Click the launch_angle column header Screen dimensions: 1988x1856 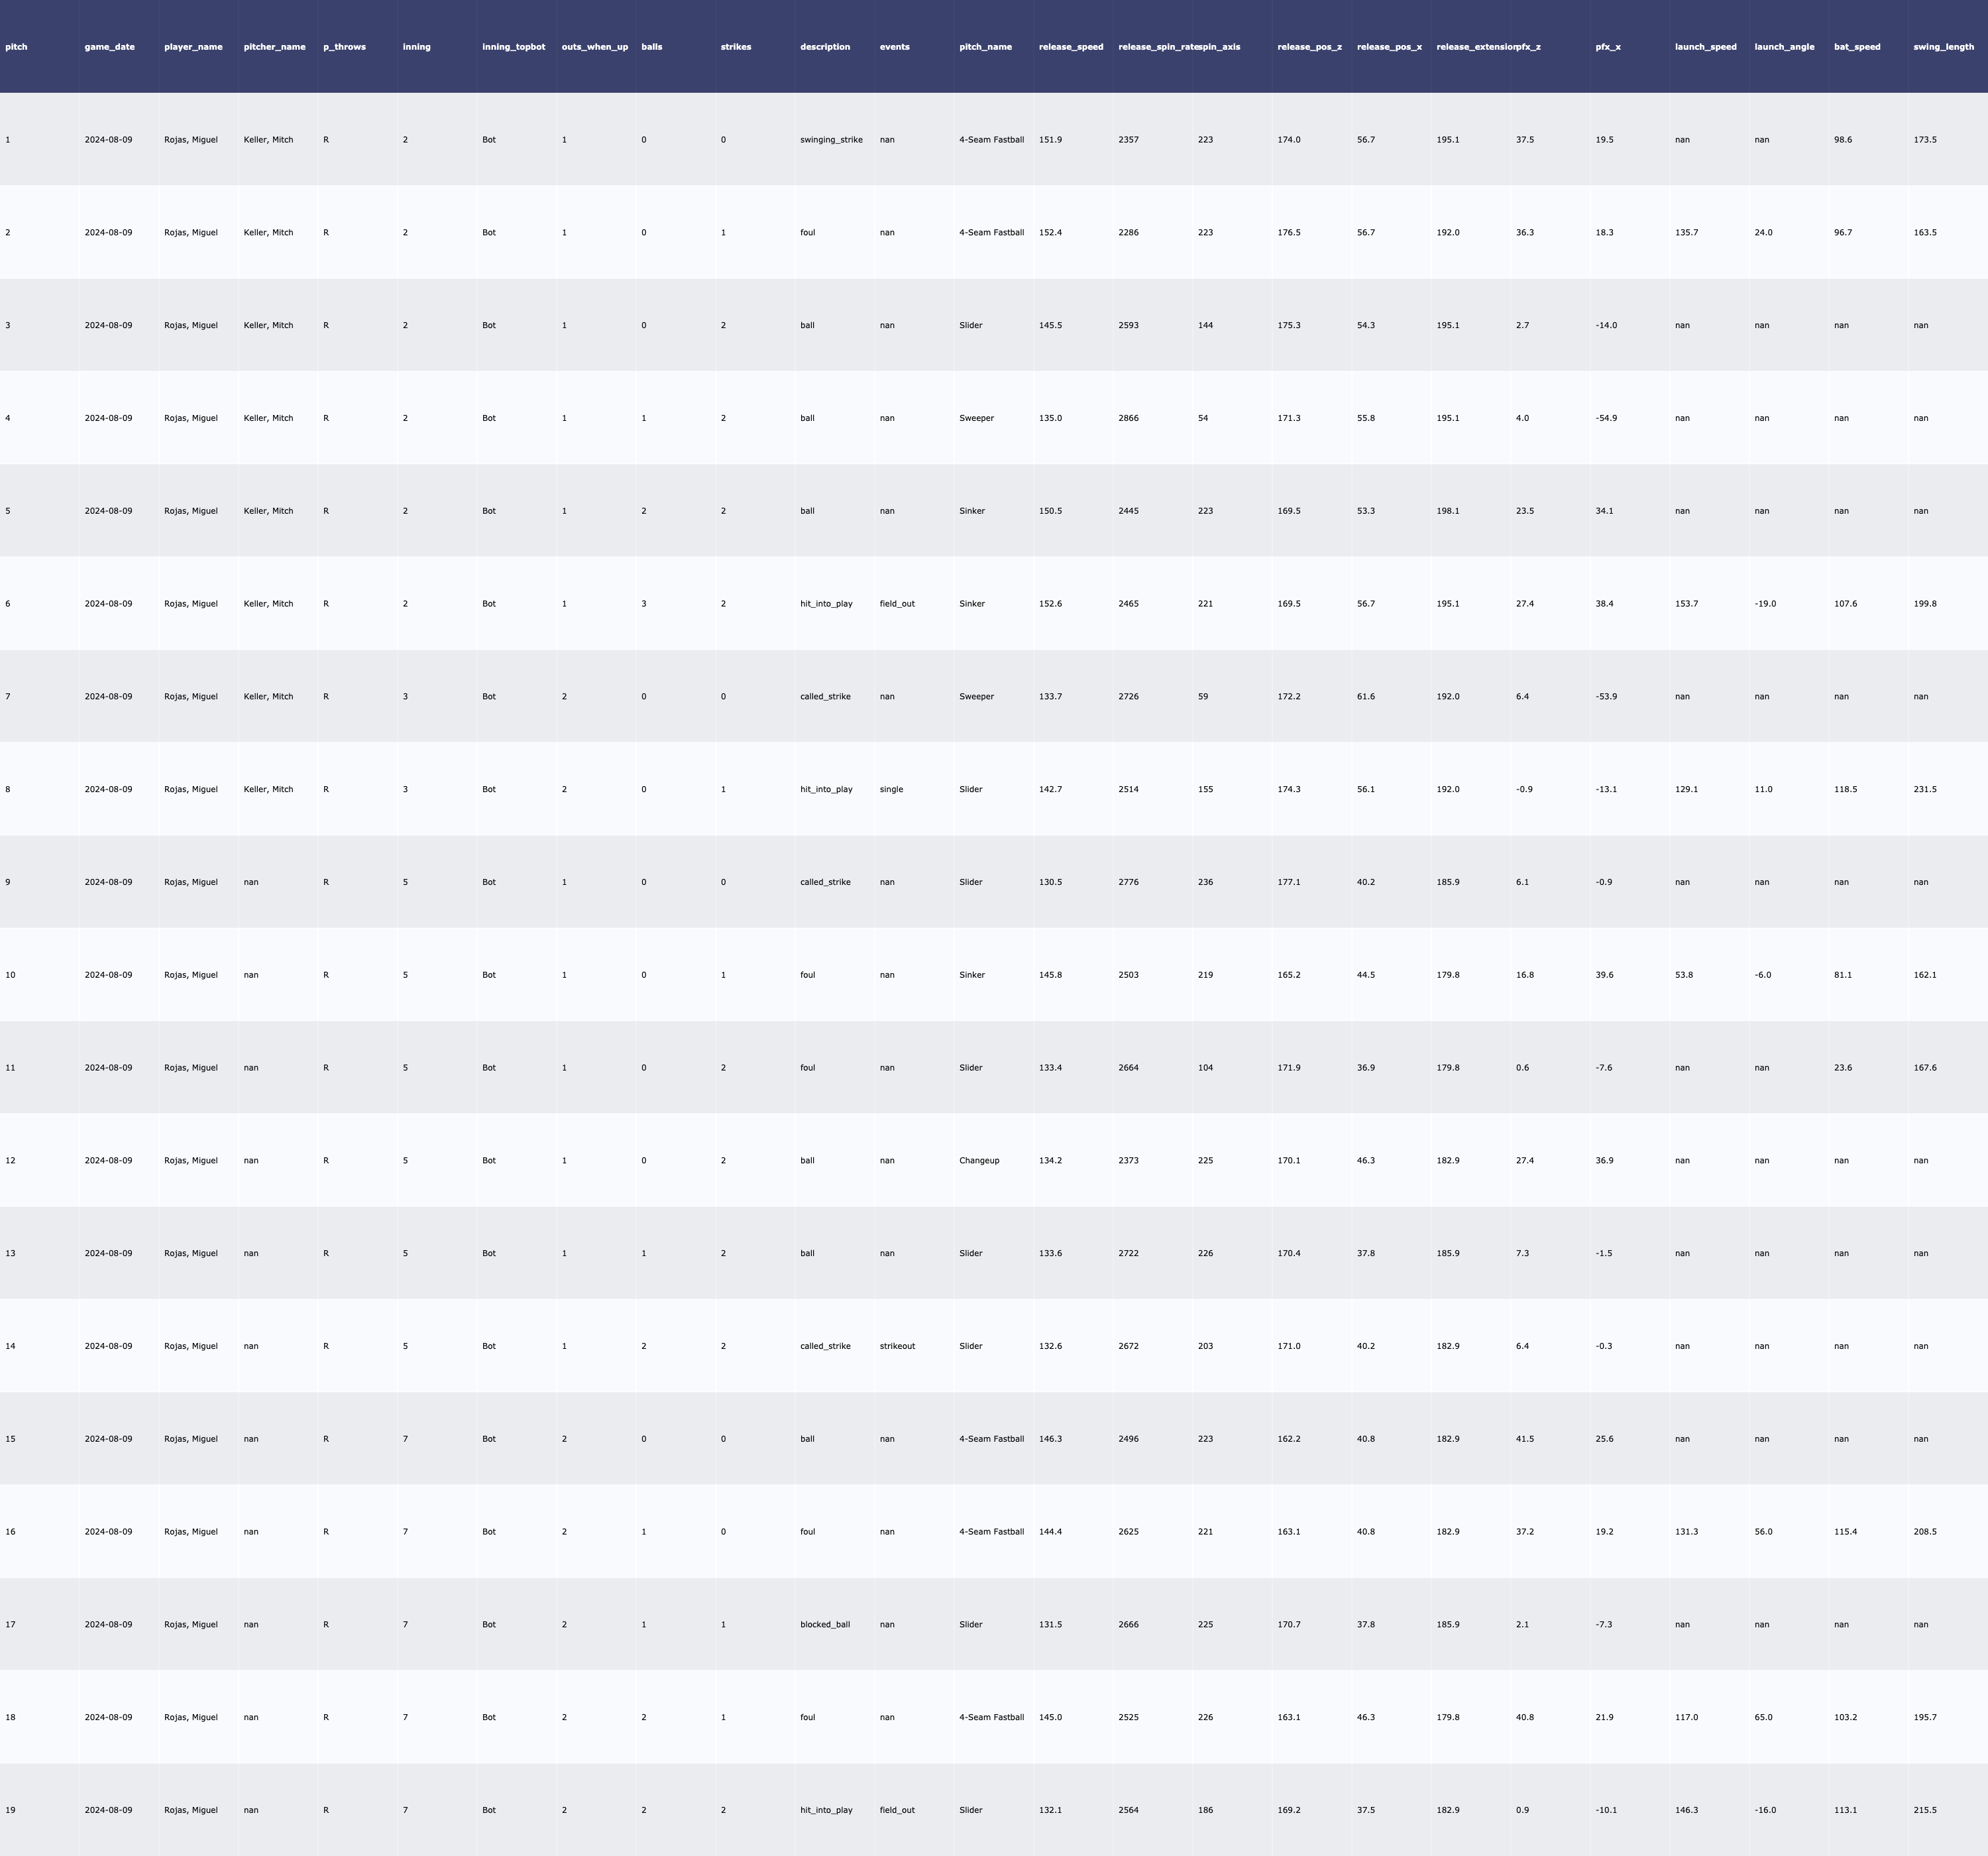click(1784, 47)
